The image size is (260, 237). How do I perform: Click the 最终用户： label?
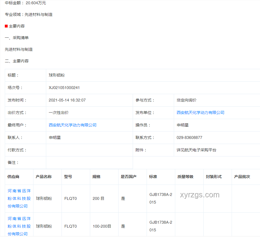tap(17, 125)
